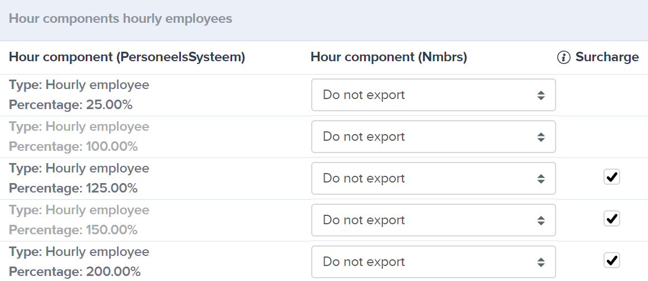Select the Percentage: 25.00% row label
This screenshot has height=281, width=648.
pyautogui.click(x=71, y=105)
